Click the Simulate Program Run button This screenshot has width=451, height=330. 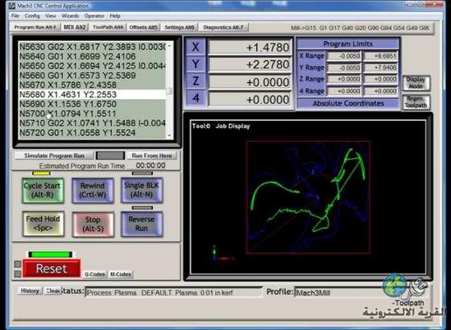pyautogui.click(x=54, y=155)
